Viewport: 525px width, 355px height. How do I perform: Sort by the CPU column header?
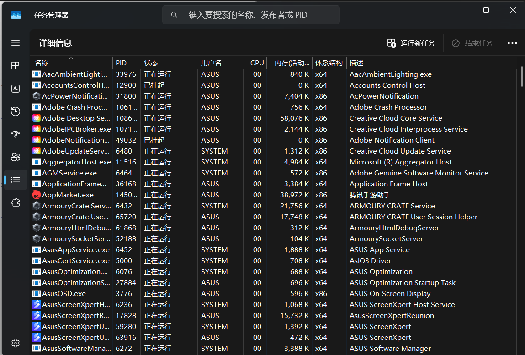coord(255,63)
